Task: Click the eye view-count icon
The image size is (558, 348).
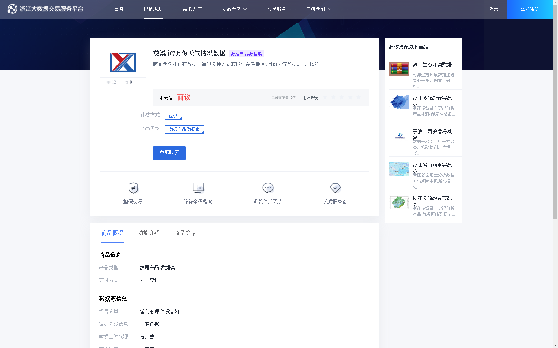Action: 108,82
